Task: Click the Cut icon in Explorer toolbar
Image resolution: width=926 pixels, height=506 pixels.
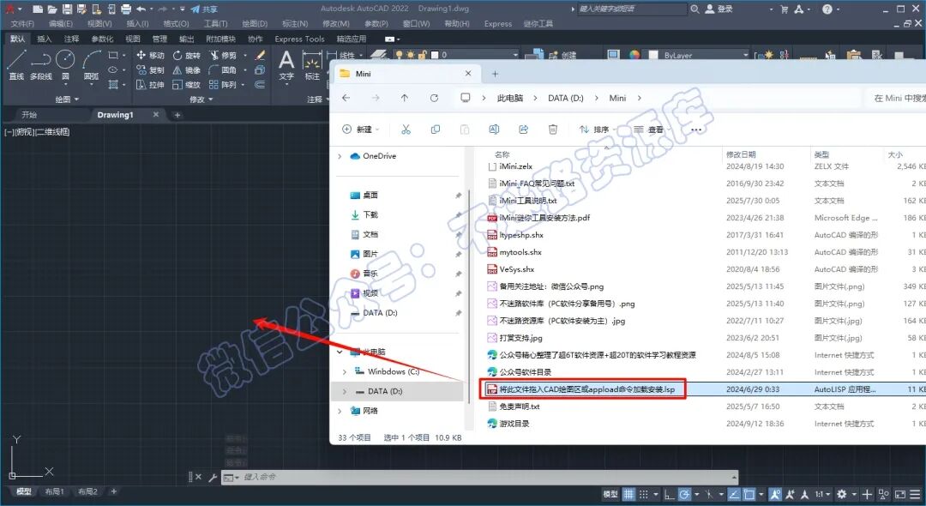Action: (x=406, y=130)
